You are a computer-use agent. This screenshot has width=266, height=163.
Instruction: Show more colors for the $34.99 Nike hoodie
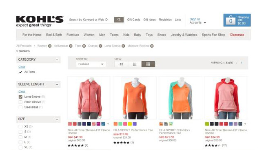click(x=245, y=124)
